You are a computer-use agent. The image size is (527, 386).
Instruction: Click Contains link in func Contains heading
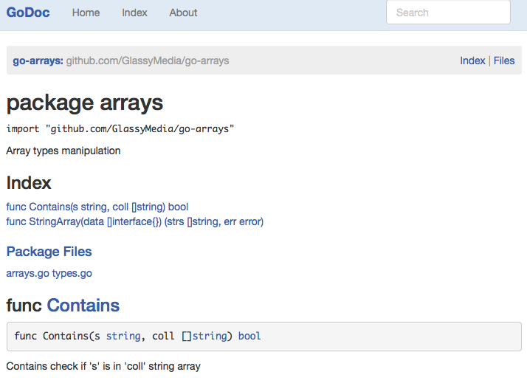tap(83, 306)
